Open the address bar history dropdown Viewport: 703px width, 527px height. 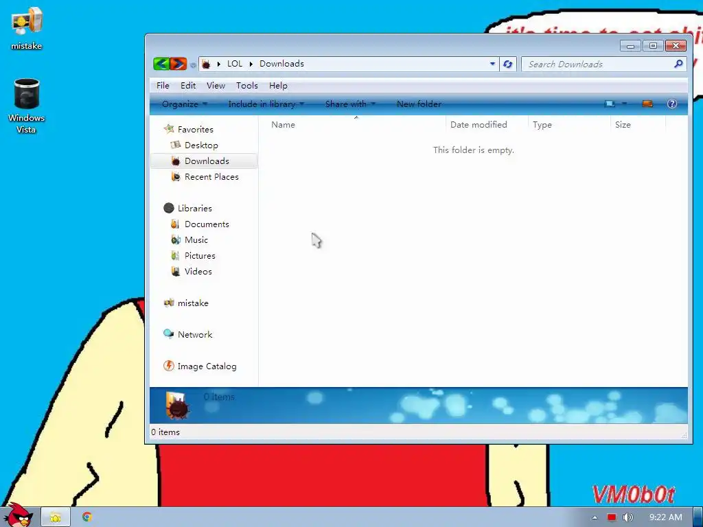click(x=492, y=64)
